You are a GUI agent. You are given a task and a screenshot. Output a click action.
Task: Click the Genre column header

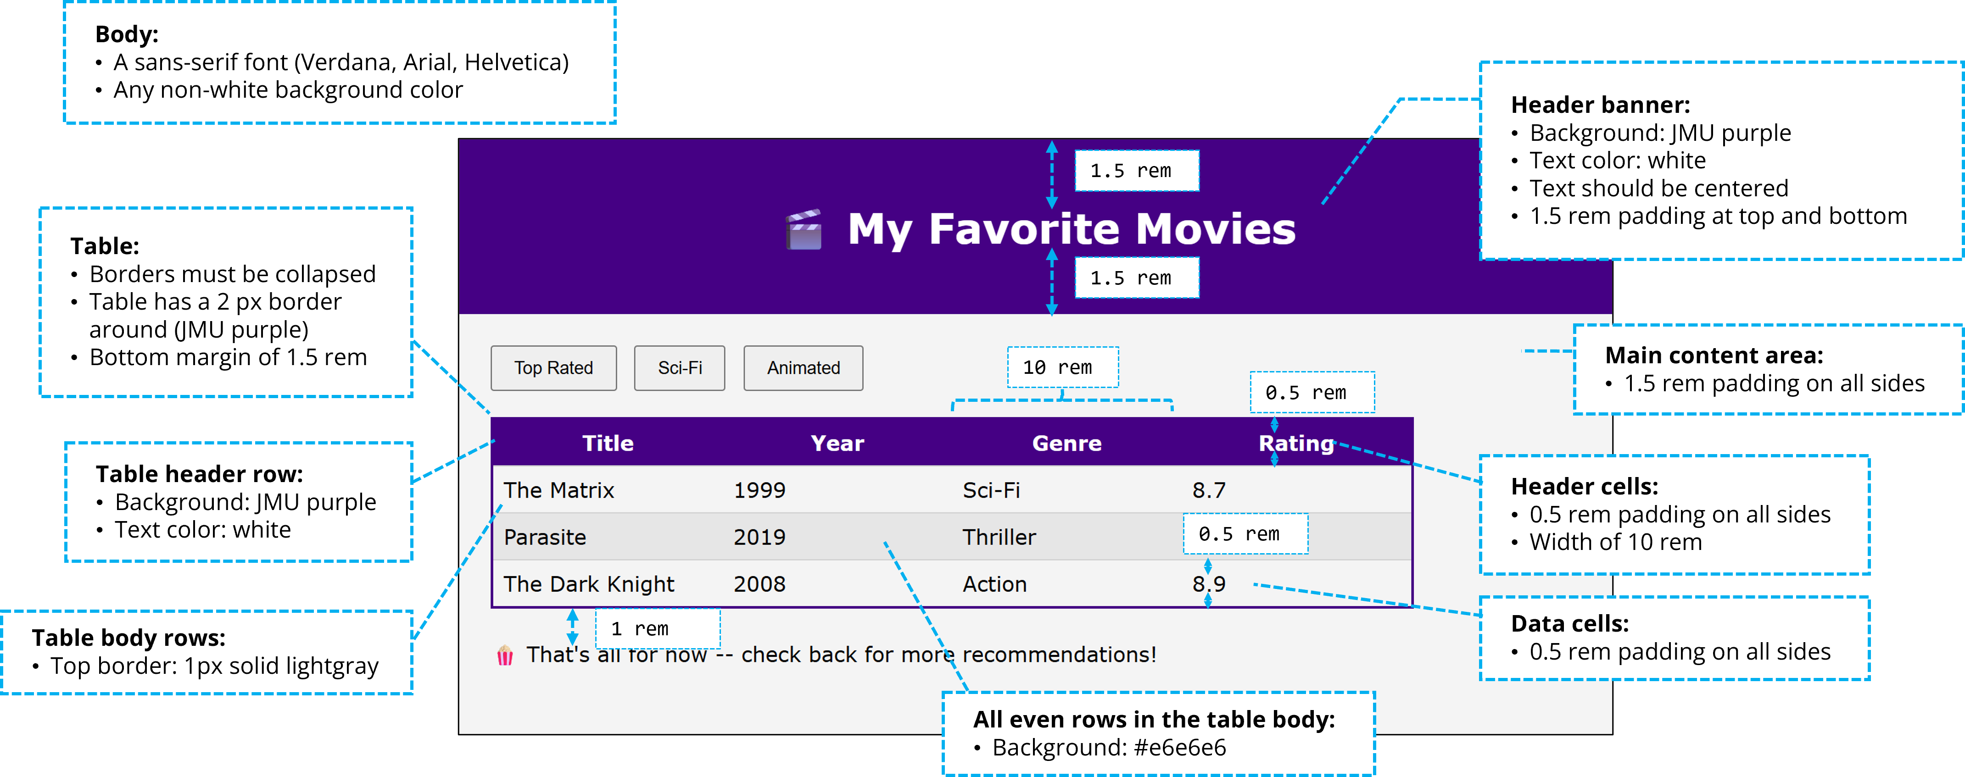[1066, 443]
